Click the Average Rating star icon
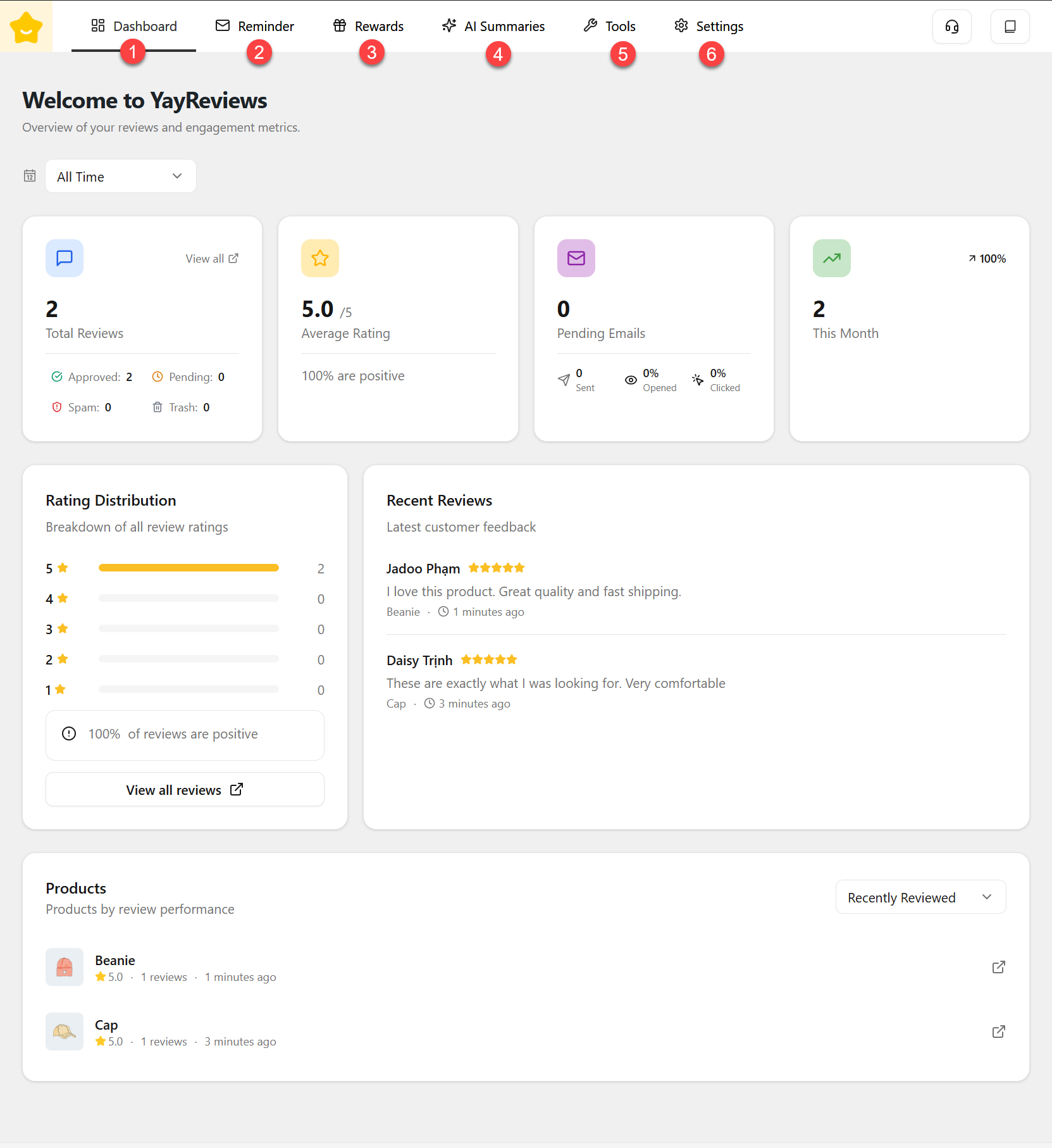This screenshot has width=1052, height=1148. tap(320, 258)
